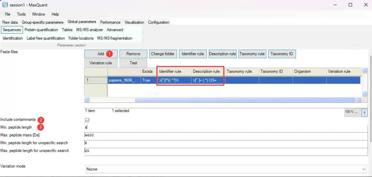Screen dimensions: 372x177
Task: Click the Max. peptide mass field
Action: pos(226,135)
